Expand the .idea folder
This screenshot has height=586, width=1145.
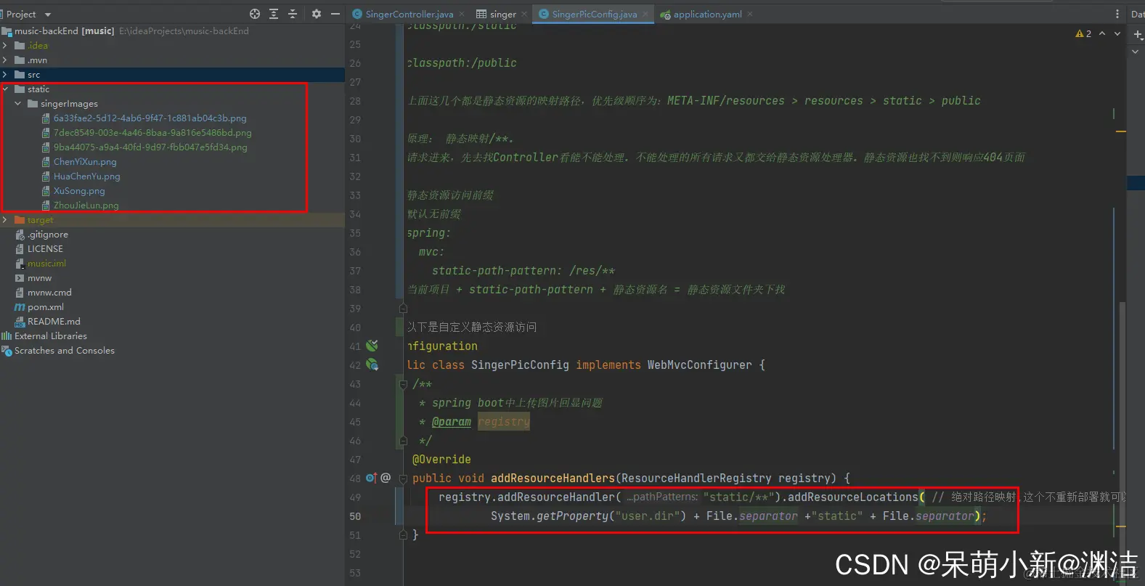(x=5, y=45)
